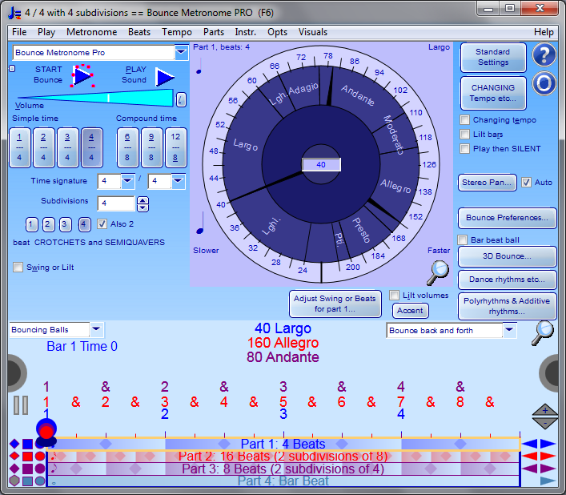Click the CHANGING Tempo etc... button
The image size is (566, 495).
[x=493, y=93]
